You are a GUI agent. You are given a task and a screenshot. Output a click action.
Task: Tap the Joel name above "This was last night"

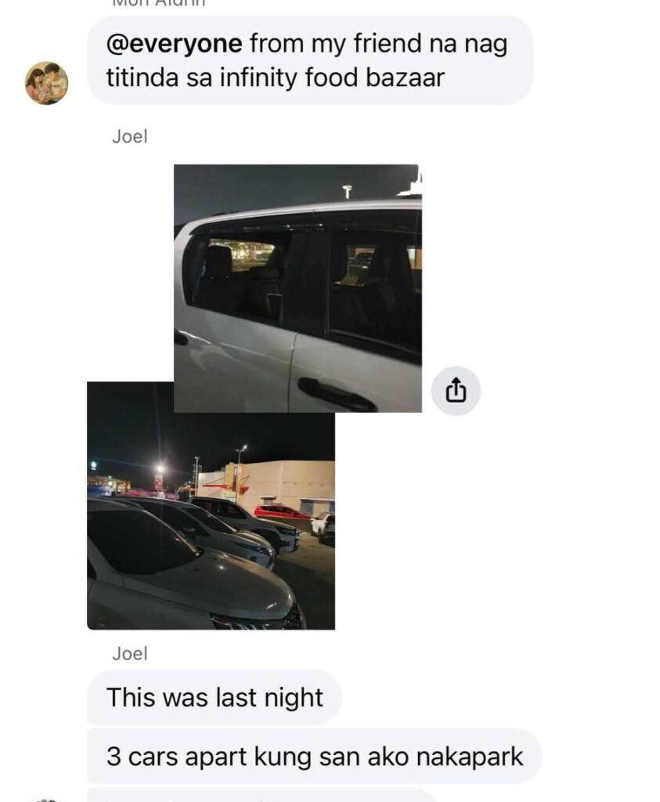point(130,654)
